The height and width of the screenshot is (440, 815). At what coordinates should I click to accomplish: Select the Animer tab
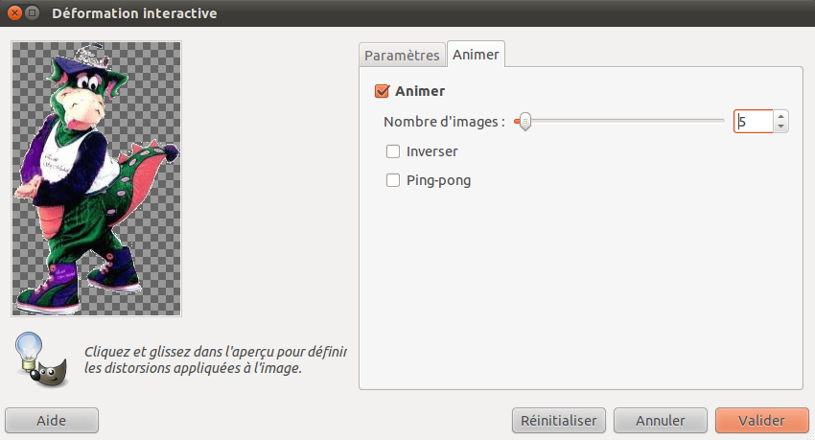[476, 54]
